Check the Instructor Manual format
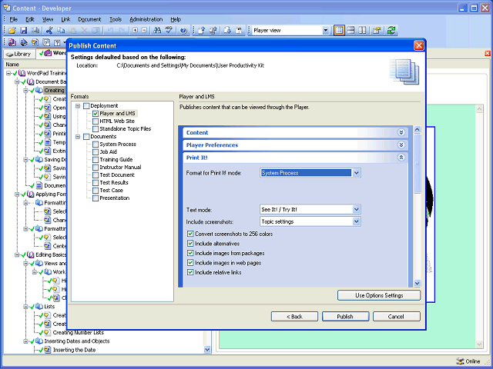 (x=96, y=168)
